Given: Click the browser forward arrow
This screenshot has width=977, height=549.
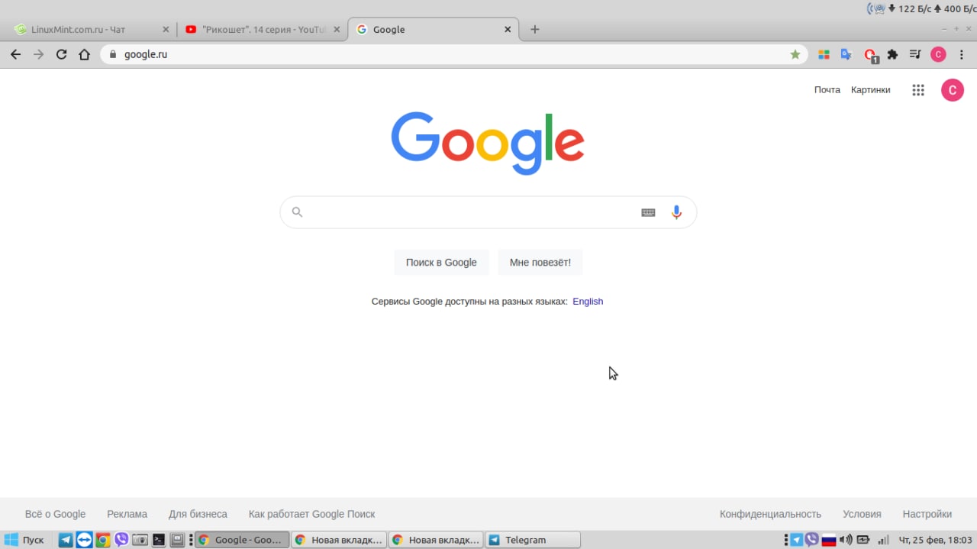Looking at the screenshot, I should point(38,54).
